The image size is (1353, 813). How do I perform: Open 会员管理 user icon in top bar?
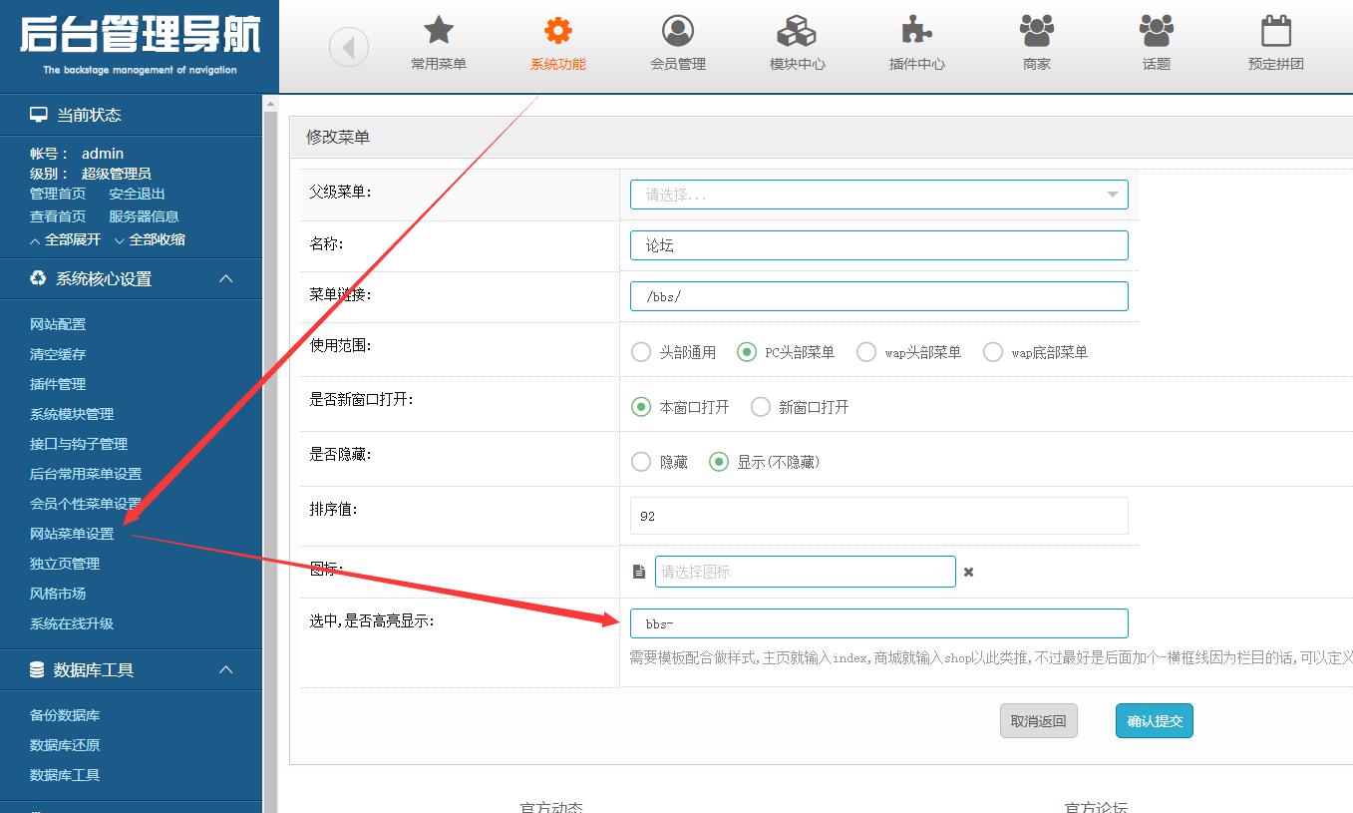678,31
